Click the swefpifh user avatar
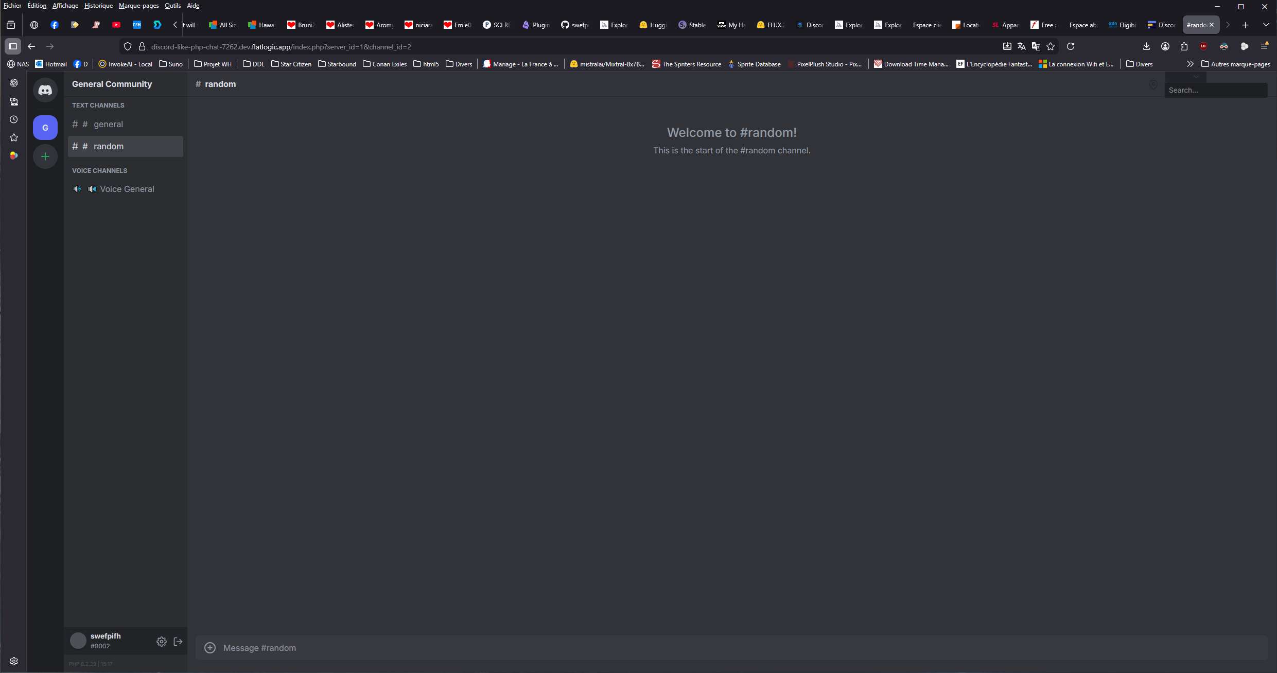This screenshot has width=1277, height=673. click(78, 641)
